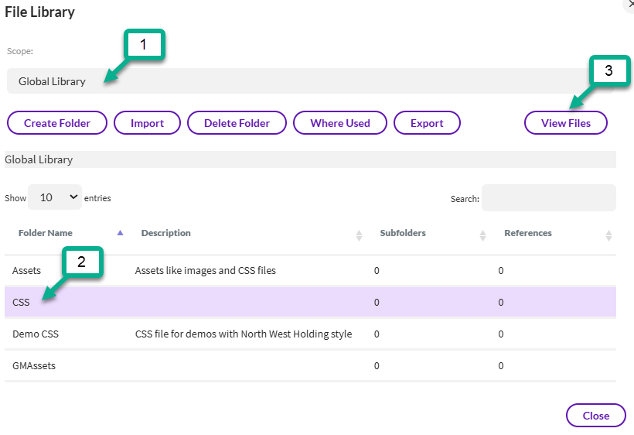Screen dimensions: 634x435
Task: Select the Demo CSS folder row
Action: pyautogui.click(x=36, y=334)
